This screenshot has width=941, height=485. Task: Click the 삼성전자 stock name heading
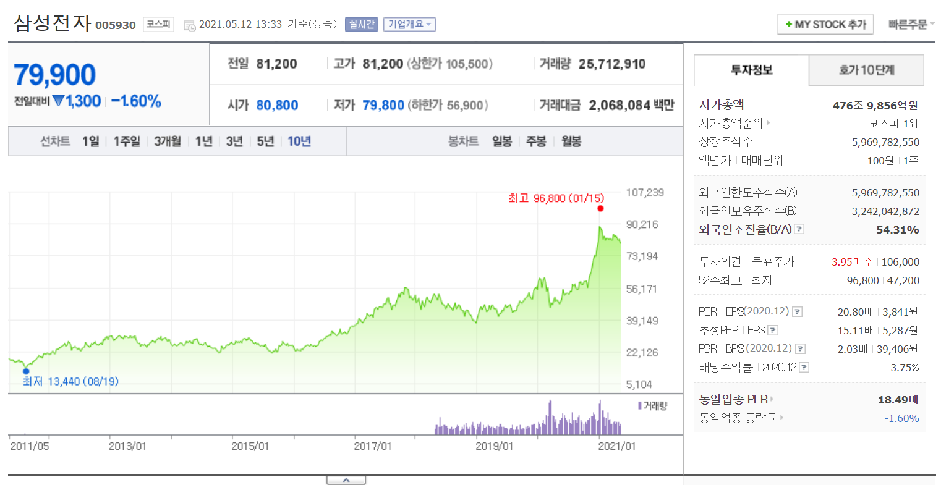pos(53,23)
